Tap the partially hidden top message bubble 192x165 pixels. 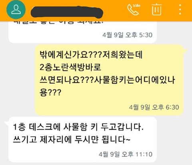pos(82,32)
